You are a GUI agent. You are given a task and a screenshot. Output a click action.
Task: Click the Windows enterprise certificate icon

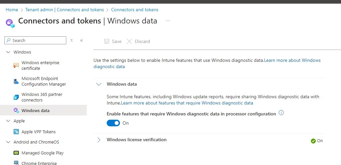point(16,65)
